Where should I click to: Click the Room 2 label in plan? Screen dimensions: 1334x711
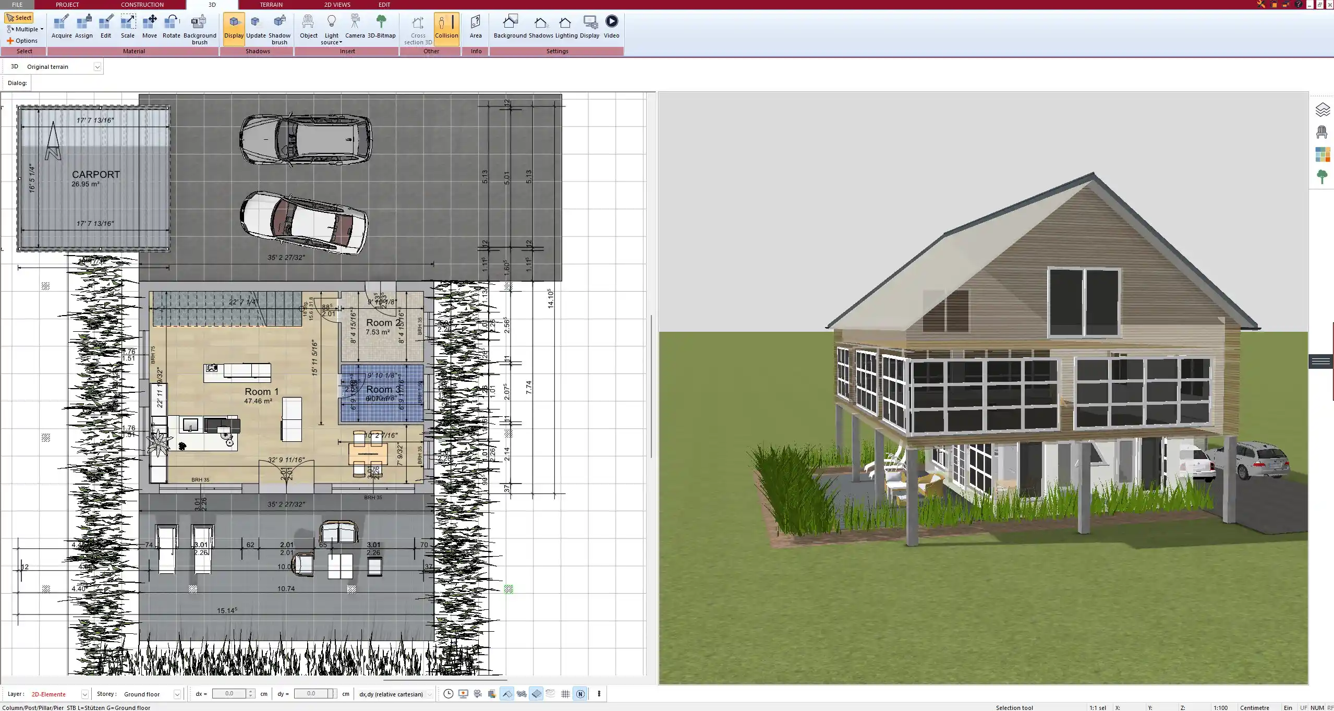coord(383,323)
